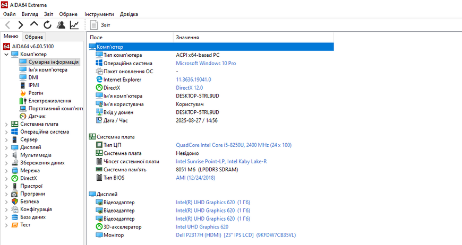Select Програми in the sidebar tree
Image resolution: width=462 pixels, height=245 pixels.
32,194
